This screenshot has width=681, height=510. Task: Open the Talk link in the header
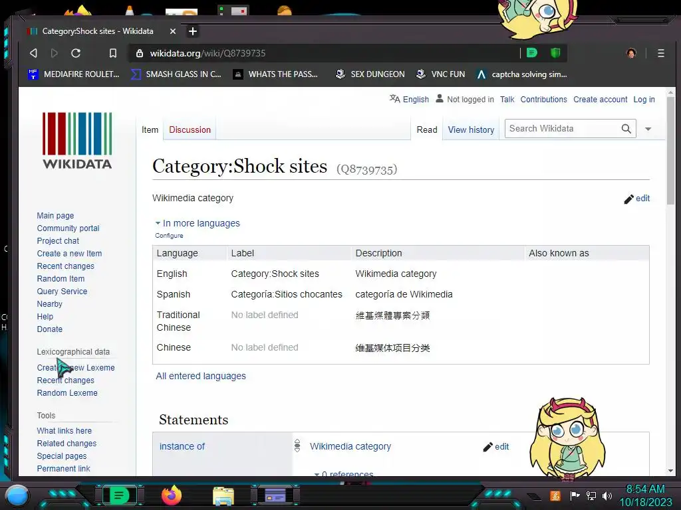[507, 100]
